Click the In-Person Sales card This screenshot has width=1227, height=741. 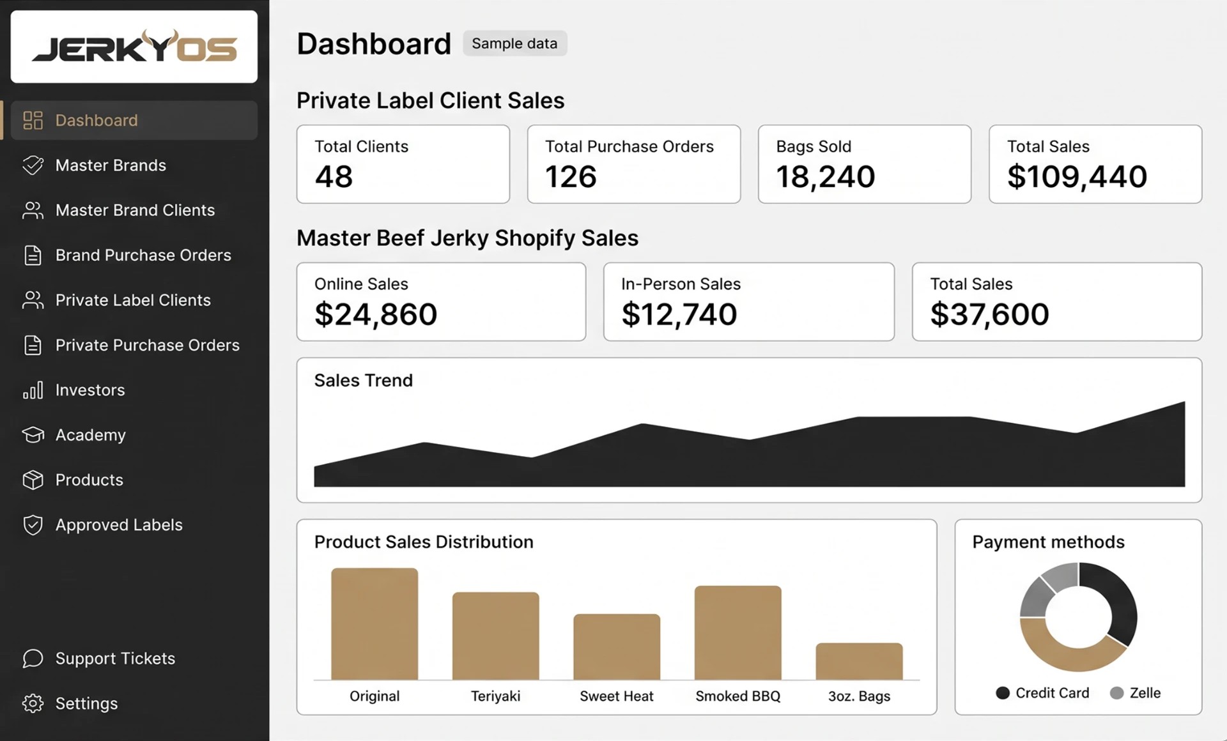(749, 302)
